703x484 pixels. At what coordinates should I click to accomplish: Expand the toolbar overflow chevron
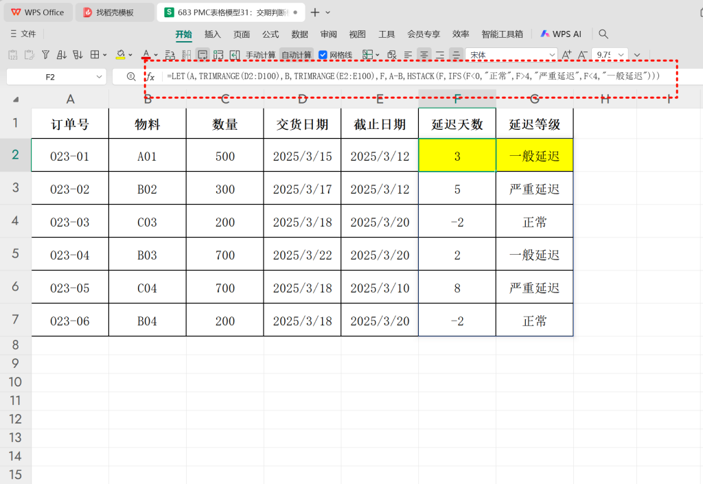click(x=637, y=55)
